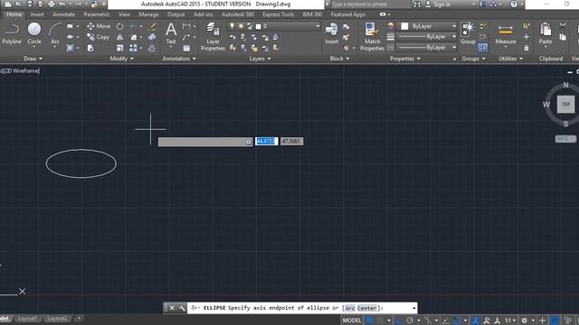579x325 pixels.
Task: Choose the Center option in command line
Action: tap(367, 308)
